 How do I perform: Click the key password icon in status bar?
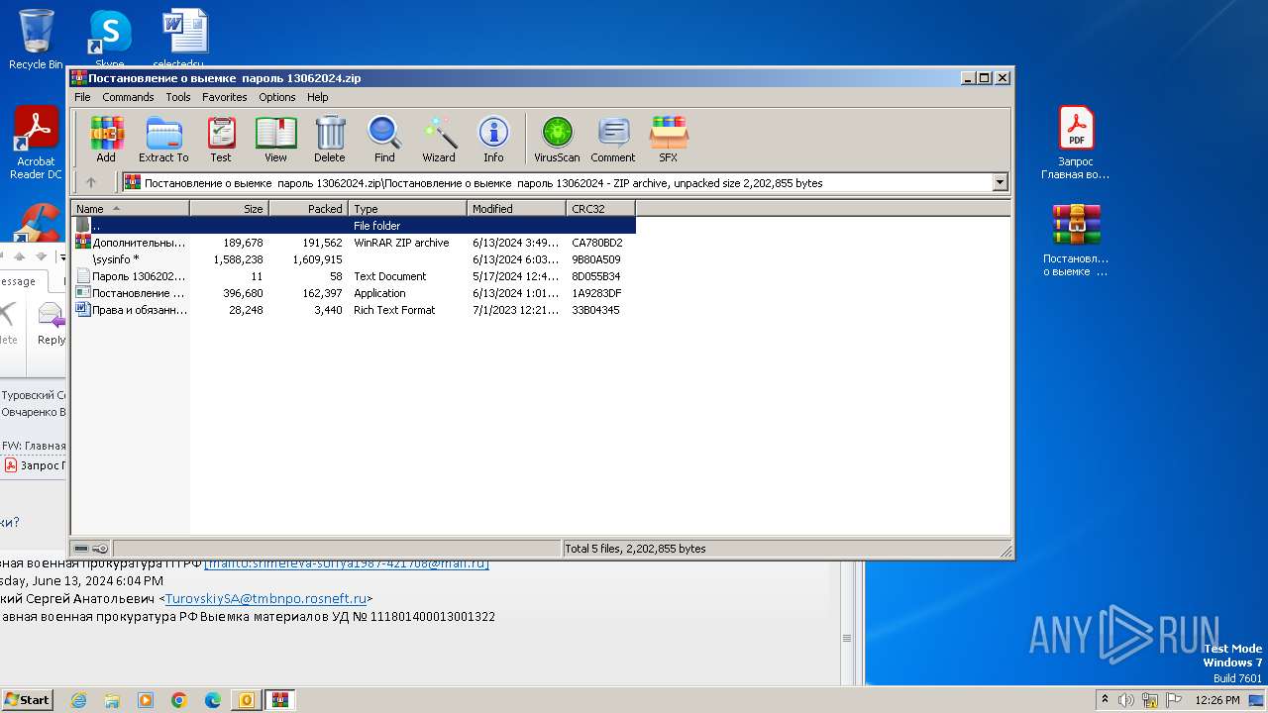click(x=100, y=549)
